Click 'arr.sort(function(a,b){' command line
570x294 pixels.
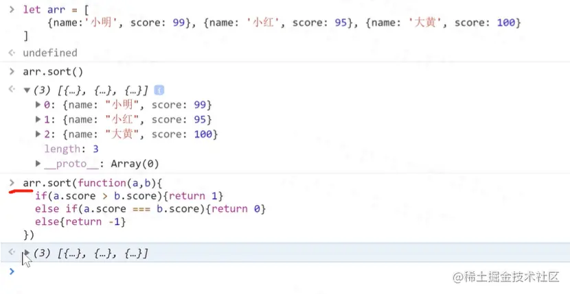[92, 183]
